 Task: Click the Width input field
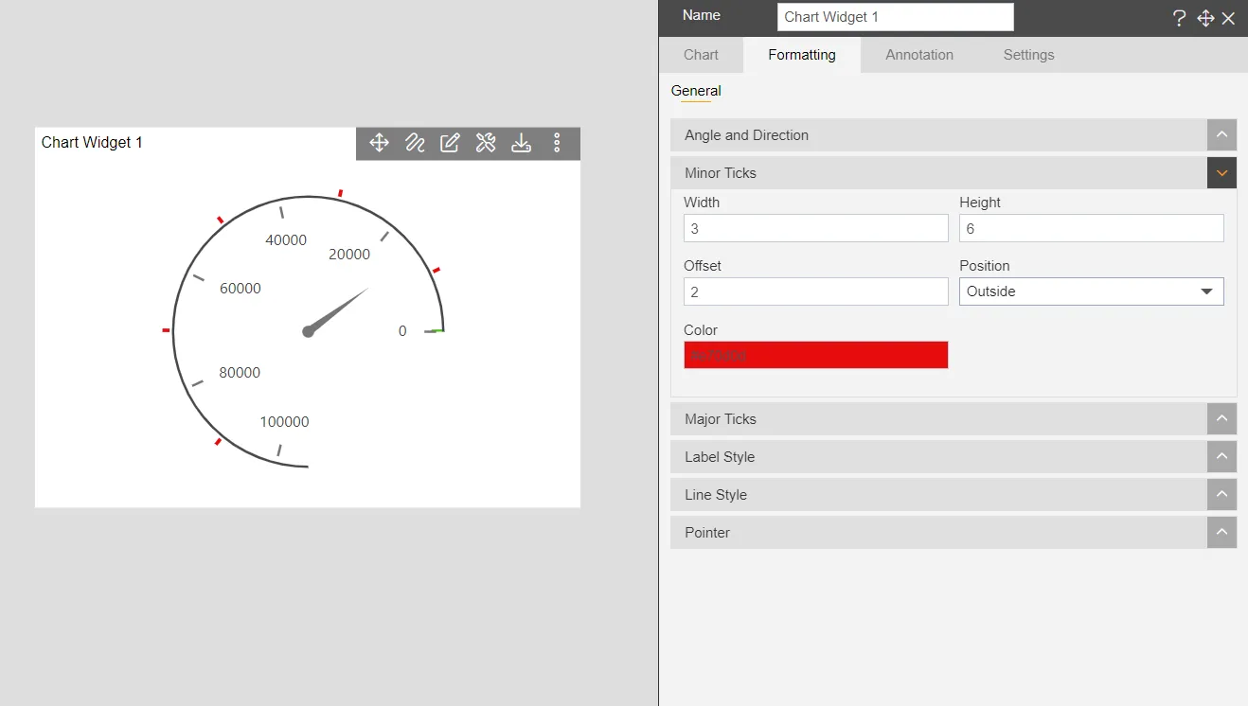tap(814, 228)
